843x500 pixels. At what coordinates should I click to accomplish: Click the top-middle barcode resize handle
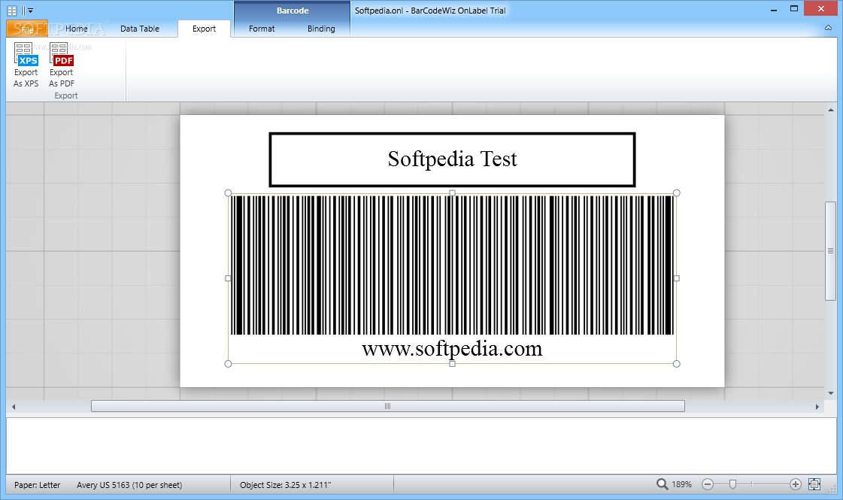click(x=452, y=193)
